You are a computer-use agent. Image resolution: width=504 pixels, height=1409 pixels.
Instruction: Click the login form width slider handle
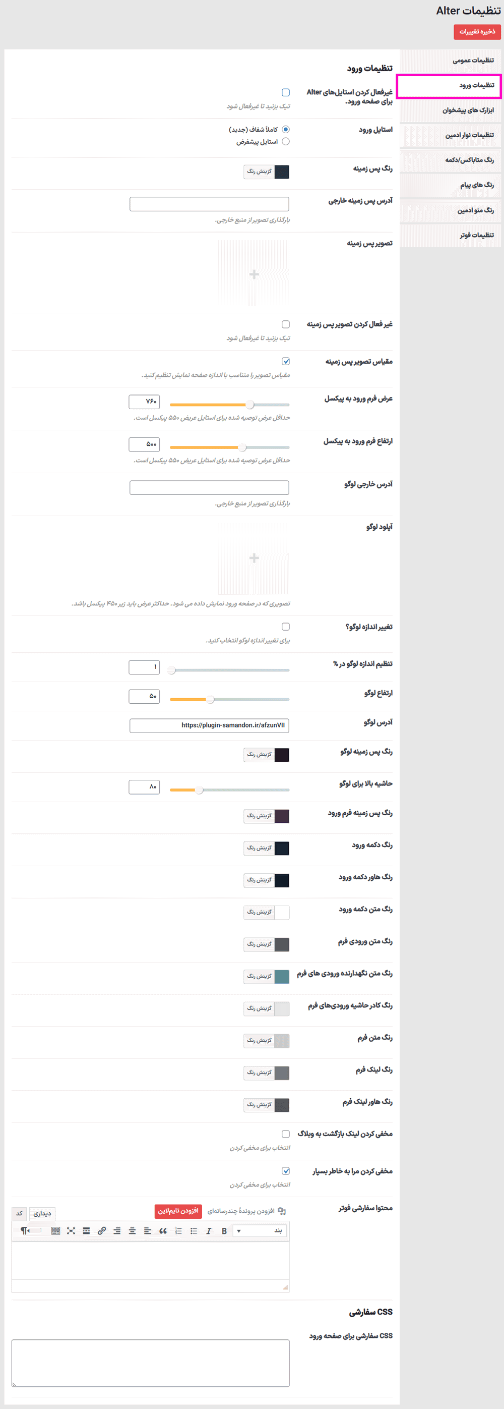tap(250, 405)
